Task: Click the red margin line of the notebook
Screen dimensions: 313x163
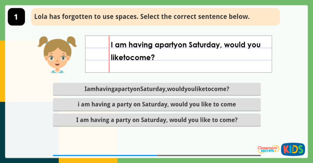Action: click(x=109, y=54)
